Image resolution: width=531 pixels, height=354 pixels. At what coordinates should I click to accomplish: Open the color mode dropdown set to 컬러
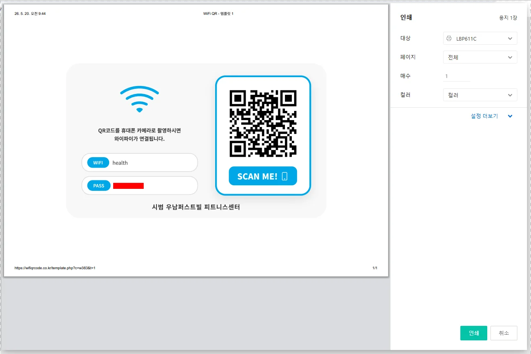click(480, 95)
